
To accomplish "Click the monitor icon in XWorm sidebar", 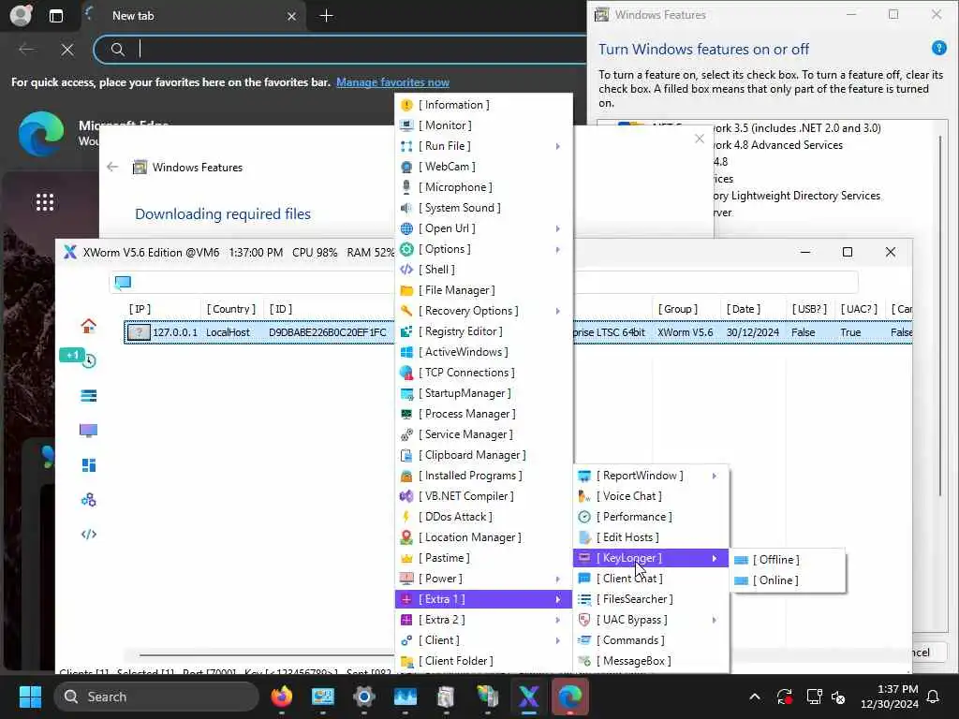I will 89,431.
